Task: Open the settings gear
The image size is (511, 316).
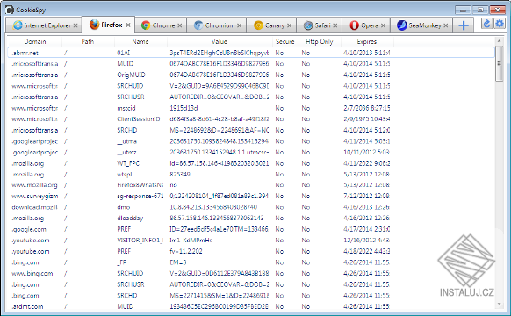Action: point(500,24)
